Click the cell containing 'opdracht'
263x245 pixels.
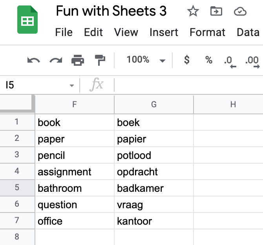tap(153, 172)
